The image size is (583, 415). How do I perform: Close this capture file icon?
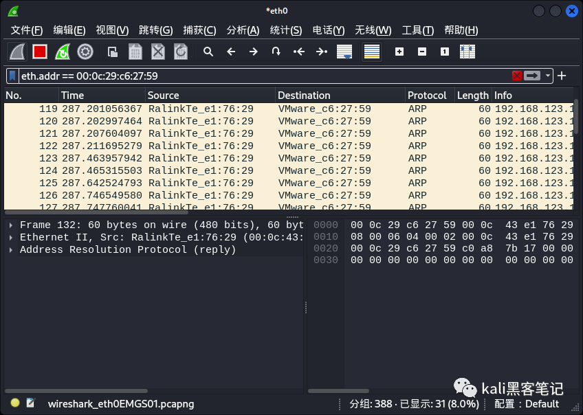click(158, 52)
